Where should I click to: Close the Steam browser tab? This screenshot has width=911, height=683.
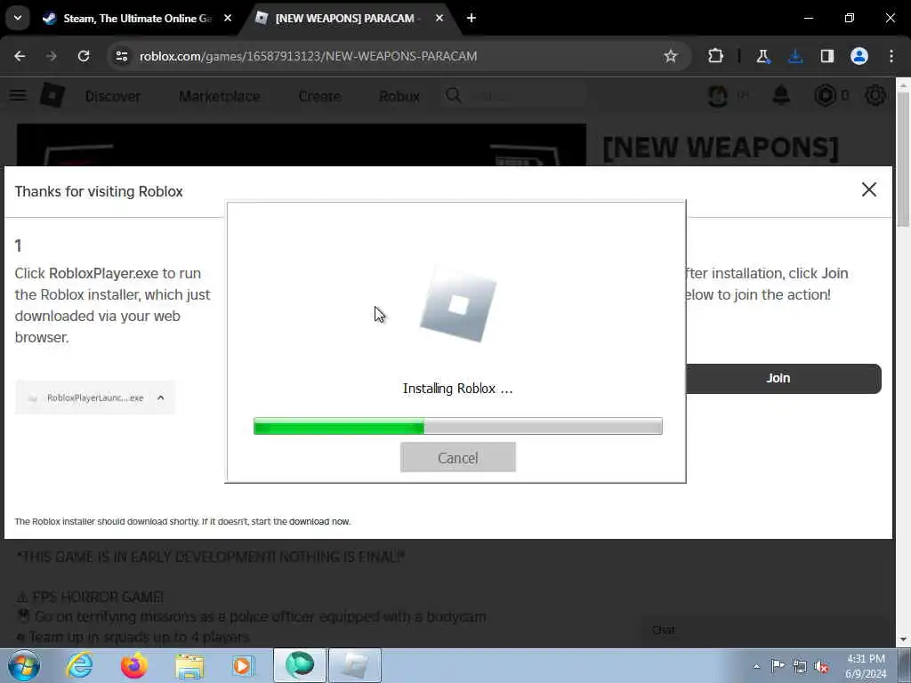[x=228, y=19]
